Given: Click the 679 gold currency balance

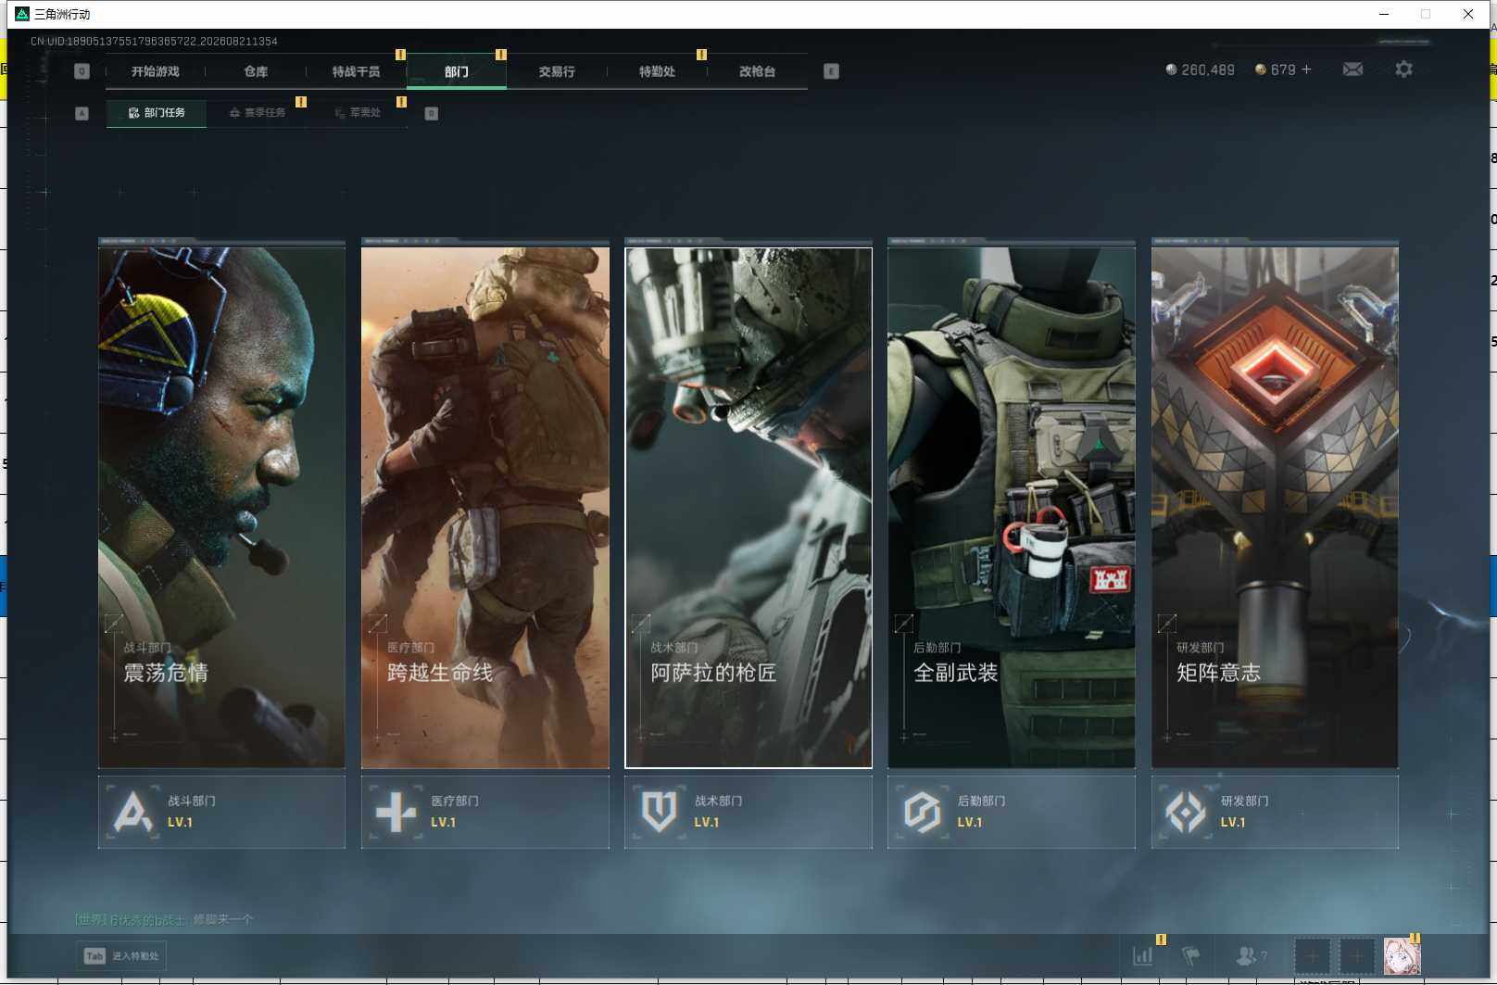Looking at the screenshot, I should [x=1276, y=69].
